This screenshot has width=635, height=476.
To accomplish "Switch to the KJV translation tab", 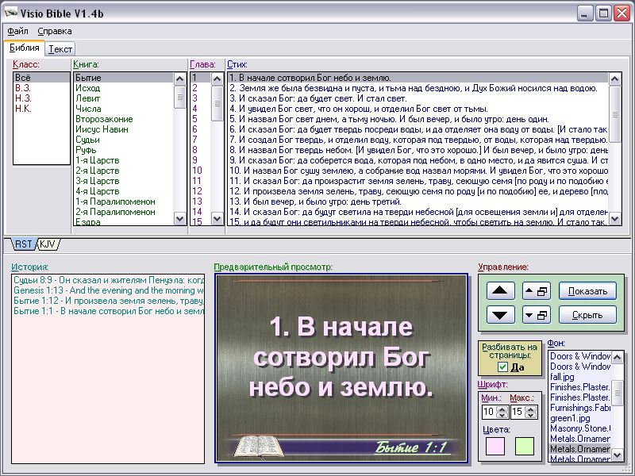I will coord(48,244).
